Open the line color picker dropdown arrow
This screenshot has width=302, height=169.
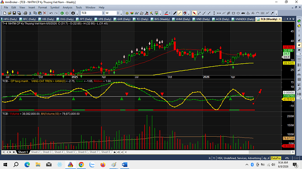point(170,13)
